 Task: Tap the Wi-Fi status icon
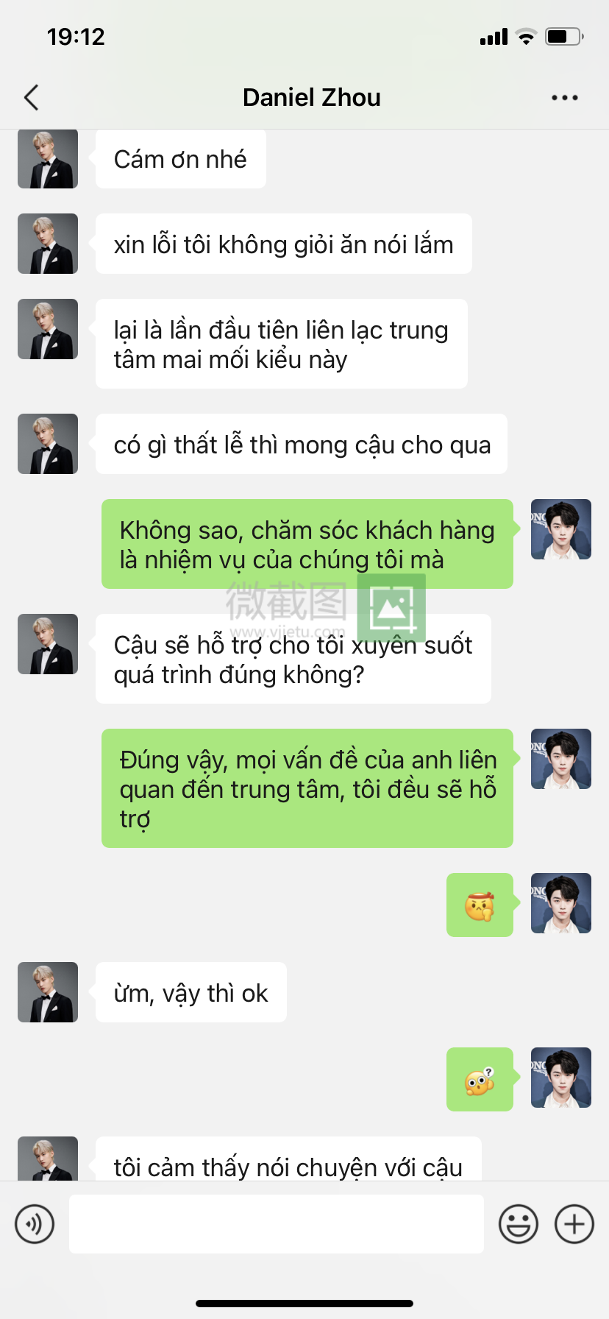click(x=526, y=36)
